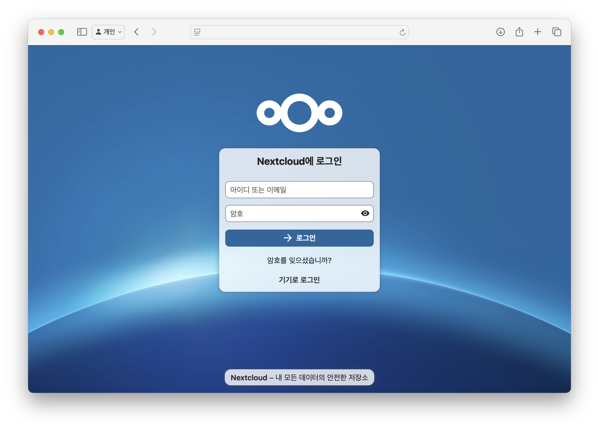Show tab overview icon
Screen dimensions: 599x430
click(x=556, y=32)
